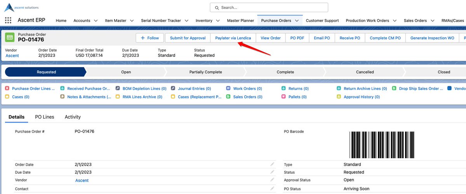Expand the Item Master nav dropdown arrow
466x194 pixels.
(132, 21)
